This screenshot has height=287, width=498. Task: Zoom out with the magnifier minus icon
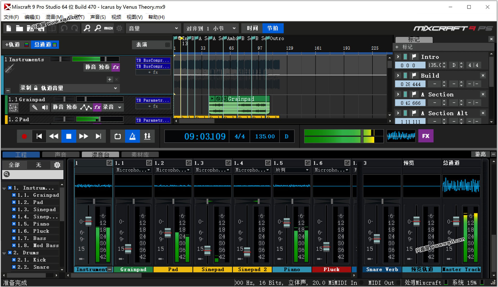pos(98,28)
